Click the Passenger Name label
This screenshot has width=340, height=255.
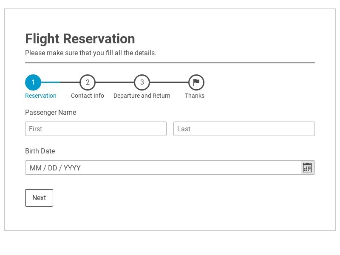tap(51, 113)
